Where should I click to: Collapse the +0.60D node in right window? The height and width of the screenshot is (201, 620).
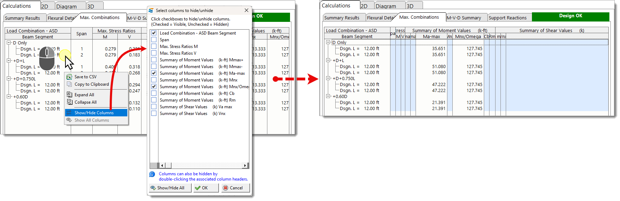(x=328, y=96)
